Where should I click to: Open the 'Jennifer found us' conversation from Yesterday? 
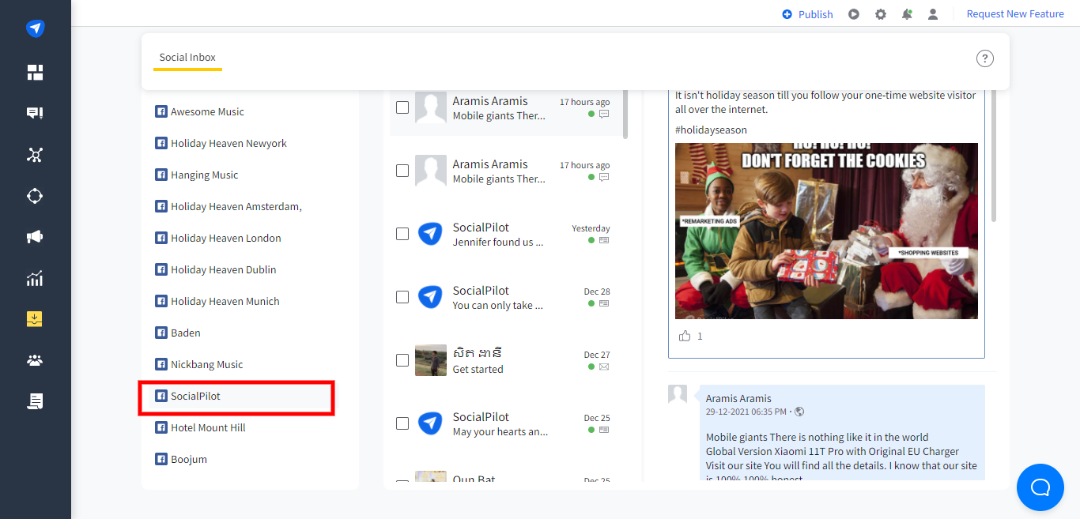(506, 234)
